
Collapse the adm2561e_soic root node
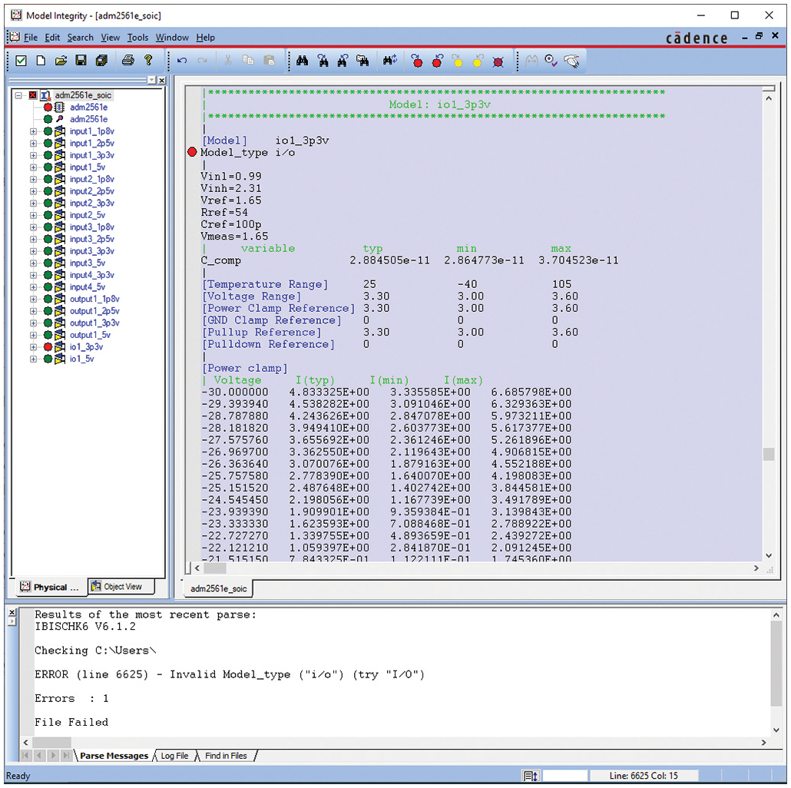click(18, 95)
